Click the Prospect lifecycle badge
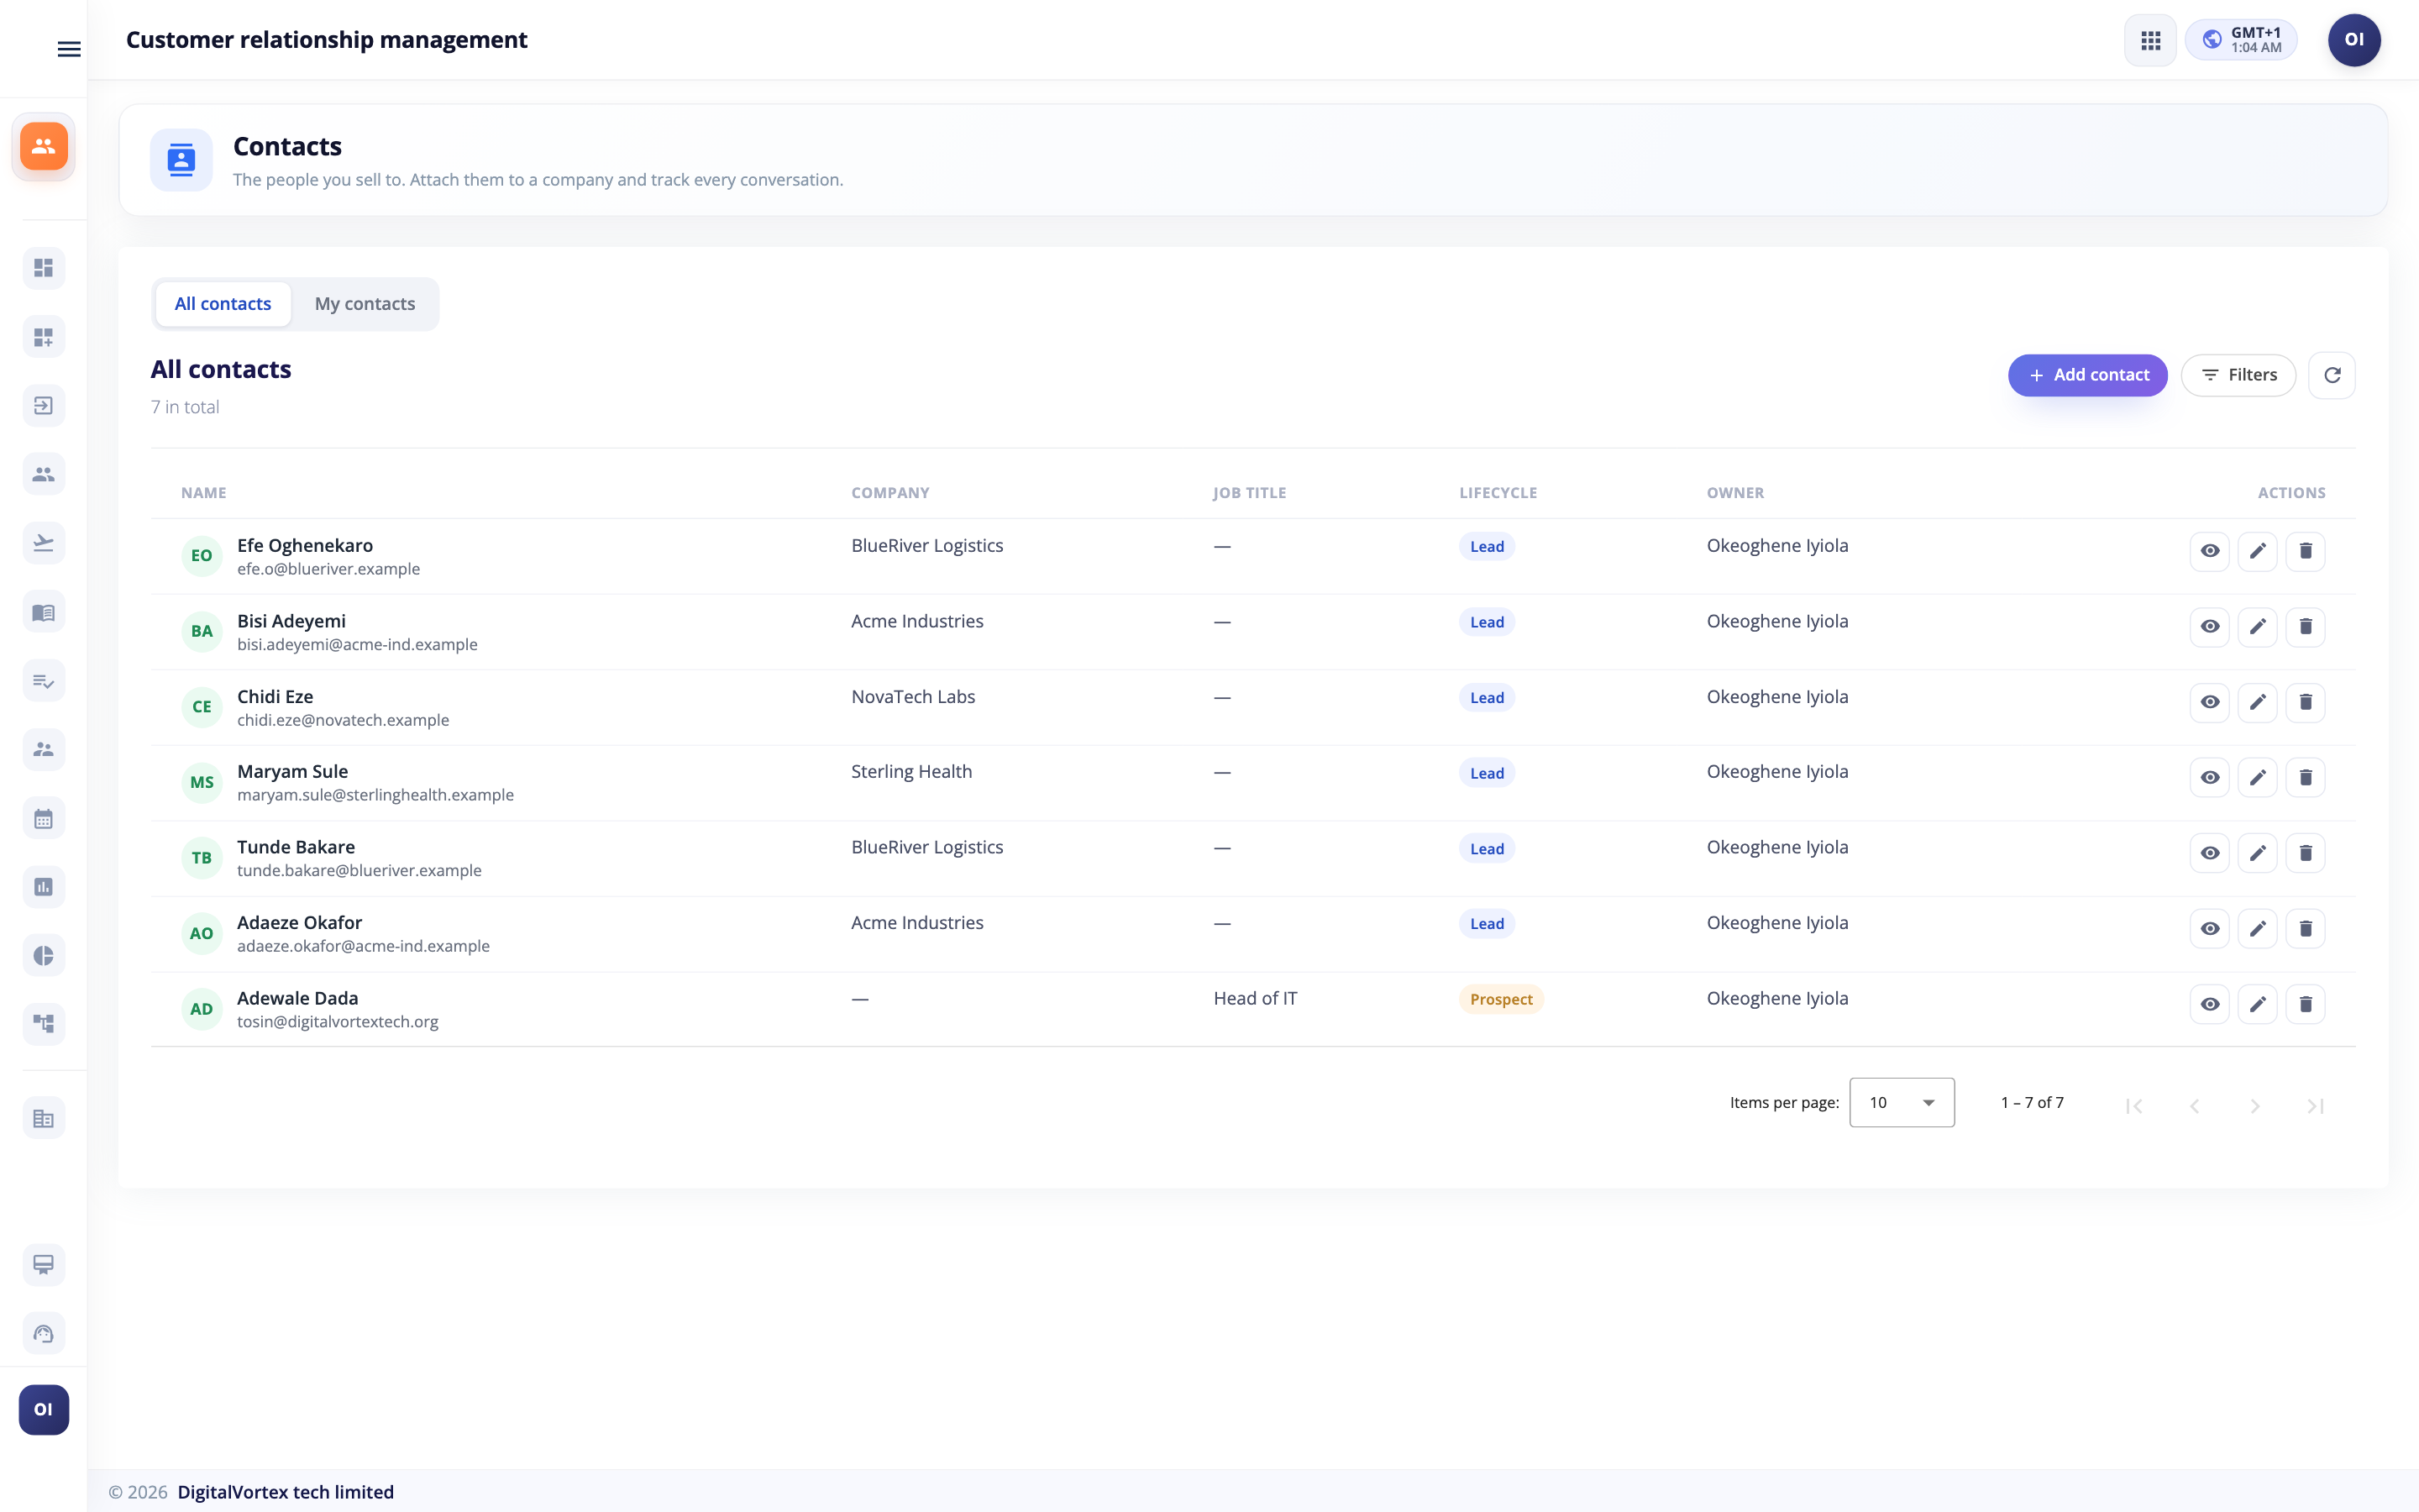 (x=1500, y=999)
